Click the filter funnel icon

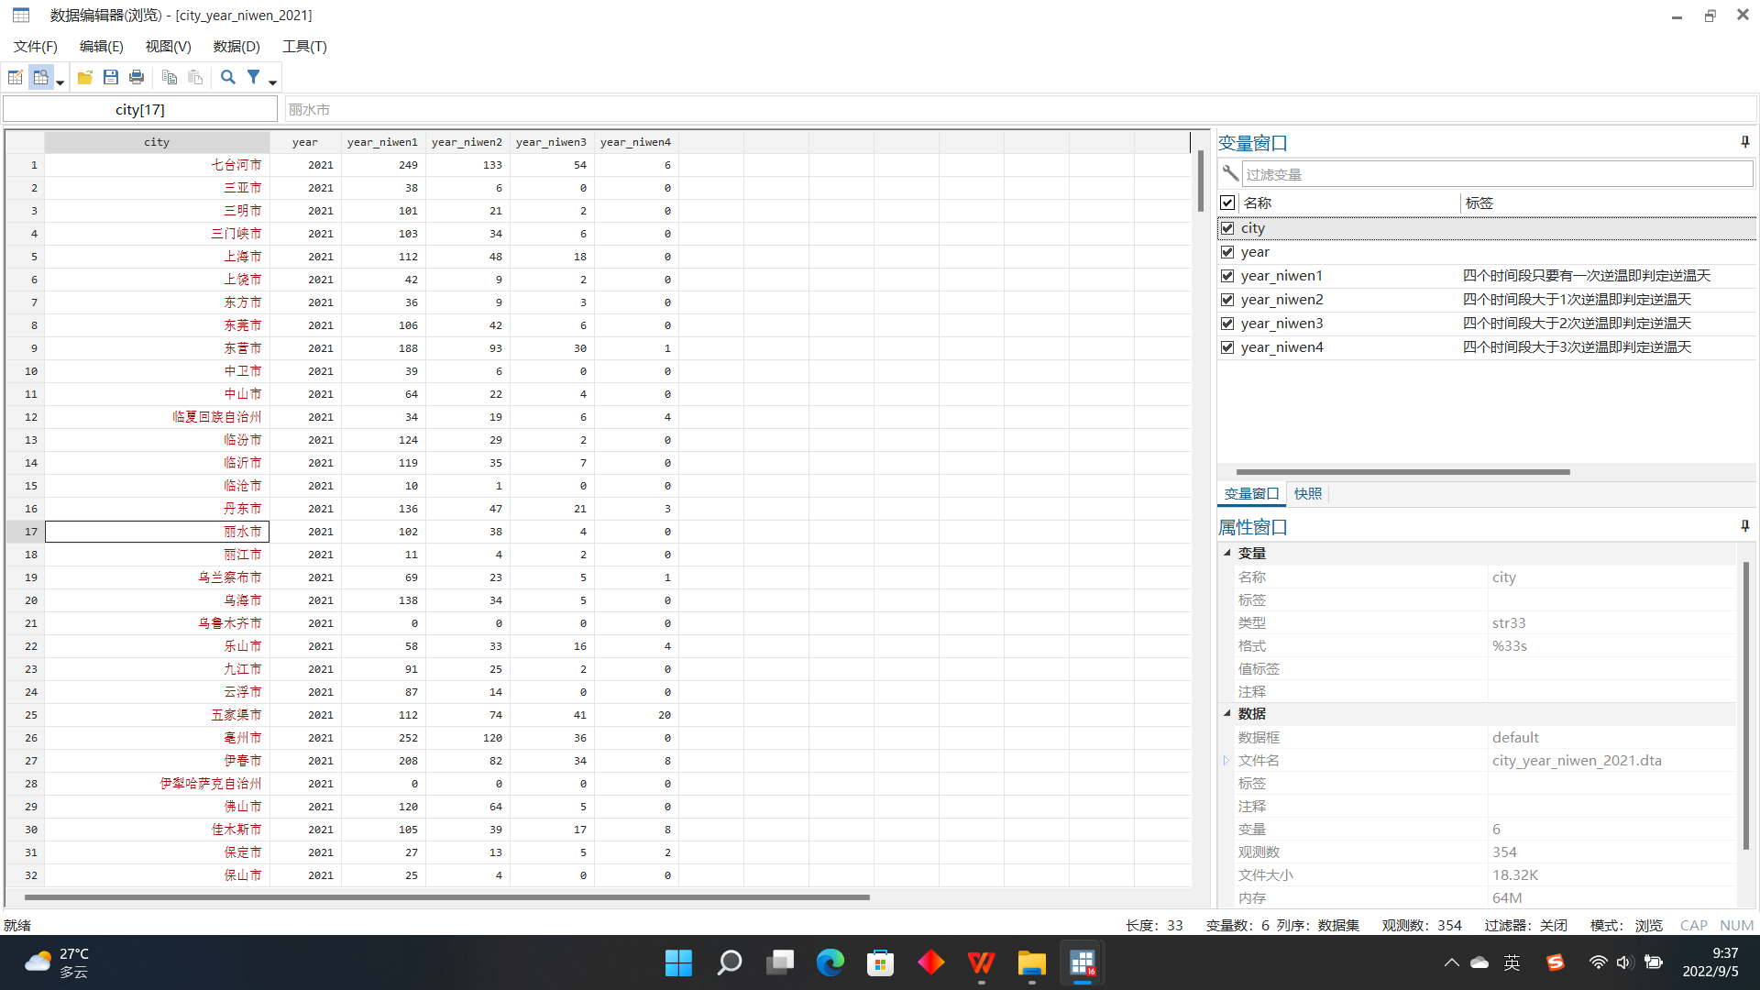click(x=254, y=78)
